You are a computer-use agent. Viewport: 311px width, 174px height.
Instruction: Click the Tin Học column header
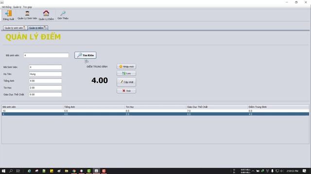(155, 107)
